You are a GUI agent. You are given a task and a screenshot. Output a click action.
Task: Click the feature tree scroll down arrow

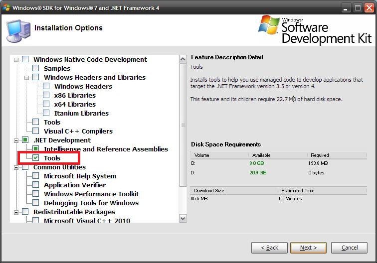(x=183, y=219)
